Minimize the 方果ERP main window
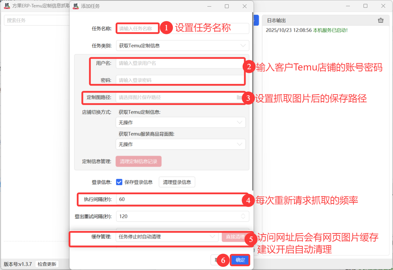Screen dimensions: 393x270 [x=348, y=6]
